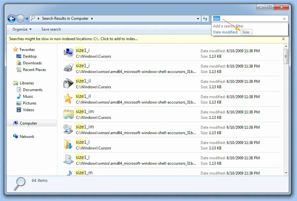Click the non-indexed locations info bar message
Screen dimensions: 297x201
73,39
